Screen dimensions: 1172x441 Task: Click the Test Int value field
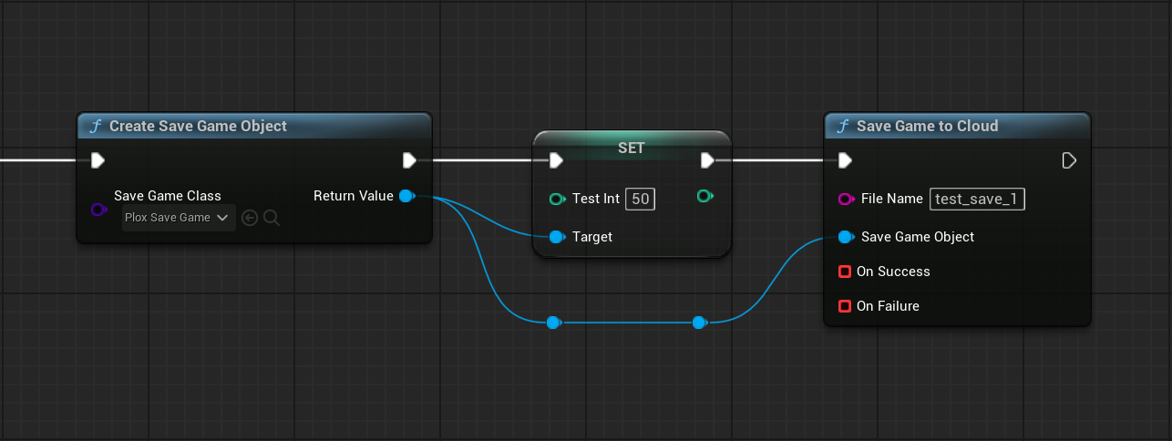pos(640,199)
